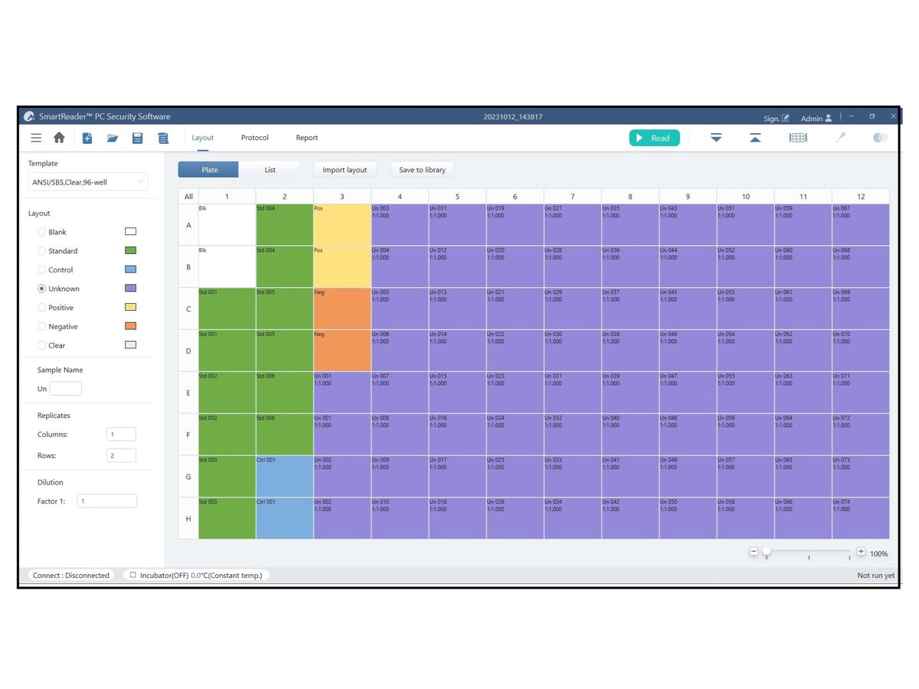Viewport: 919px width, 689px height.
Task: Open the hamburger menu icon
Action: coord(36,138)
